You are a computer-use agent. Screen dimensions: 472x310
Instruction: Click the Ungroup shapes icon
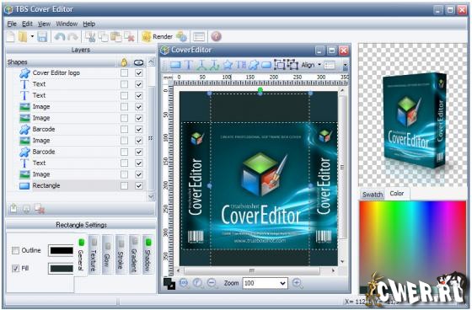[x=292, y=65]
